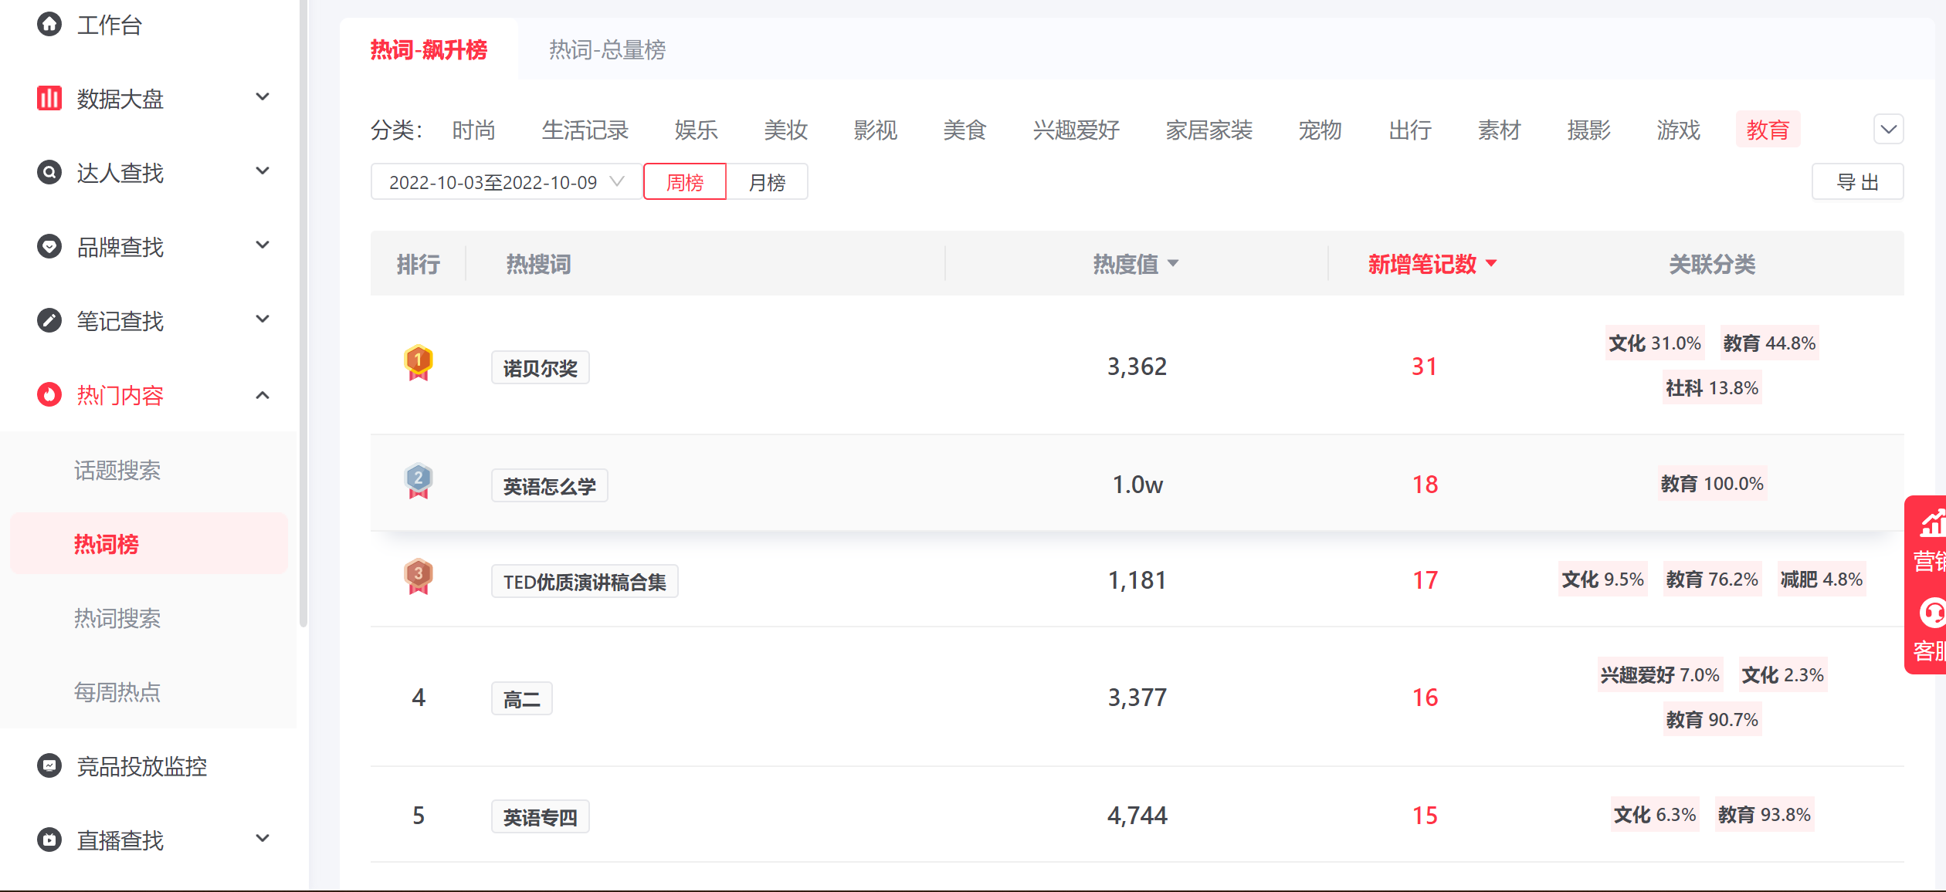
Task: Collapse the 热门内容 menu chevron
Action: point(263,395)
